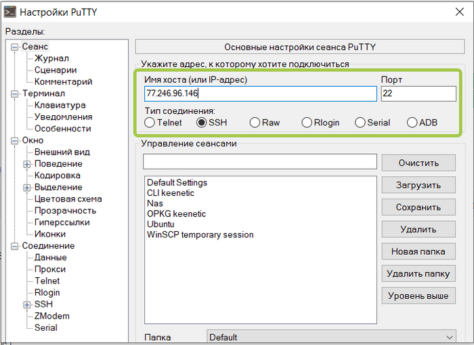Select Окно in the tree
The height and width of the screenshot is (345, 474).
click(x=33, y=140)
